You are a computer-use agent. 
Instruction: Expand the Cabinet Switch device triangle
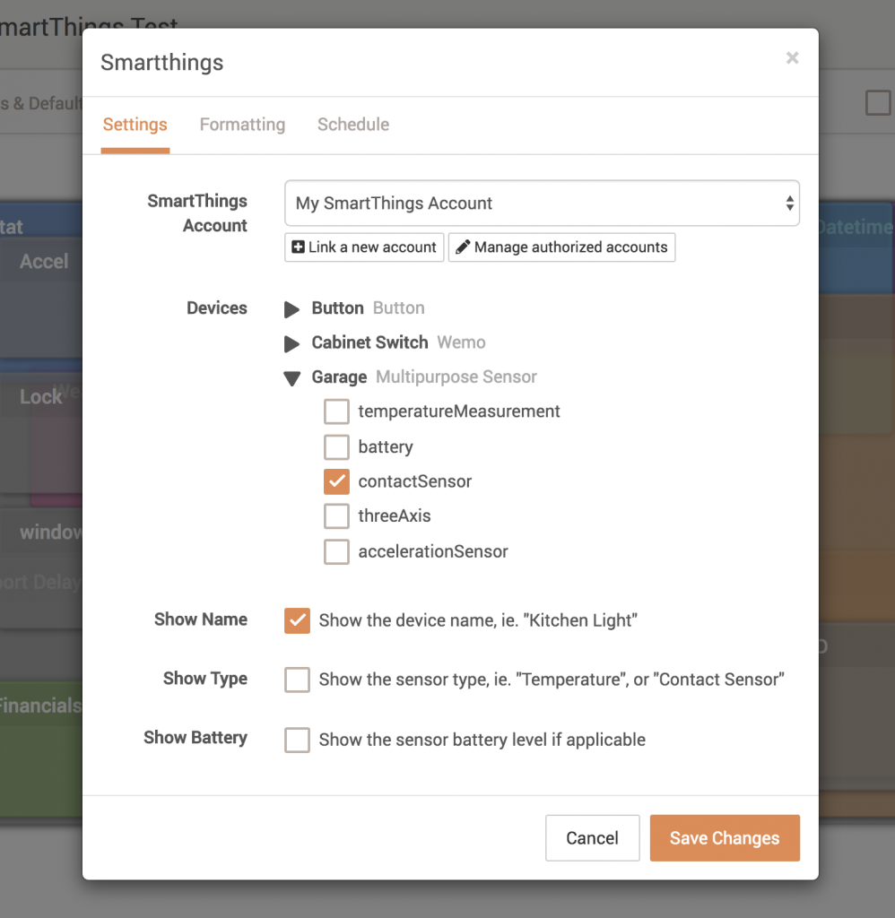(x=291, y=343)
